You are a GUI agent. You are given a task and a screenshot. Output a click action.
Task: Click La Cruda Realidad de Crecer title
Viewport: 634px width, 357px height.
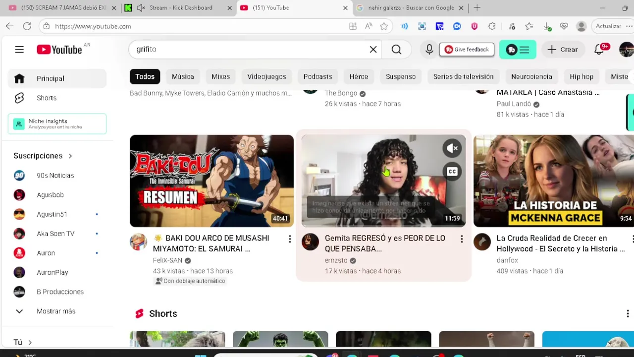click(560, 243)
